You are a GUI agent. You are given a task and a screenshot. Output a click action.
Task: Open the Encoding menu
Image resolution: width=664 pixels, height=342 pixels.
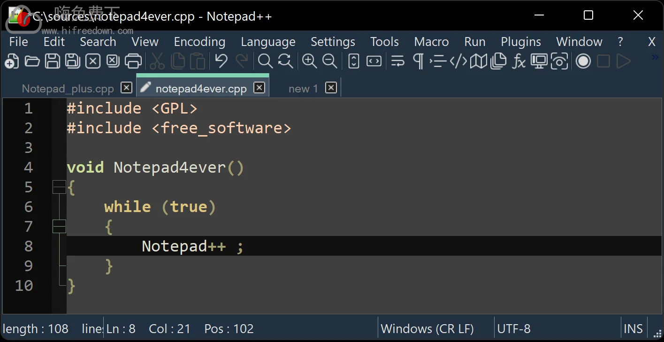[x=200, y=42]
